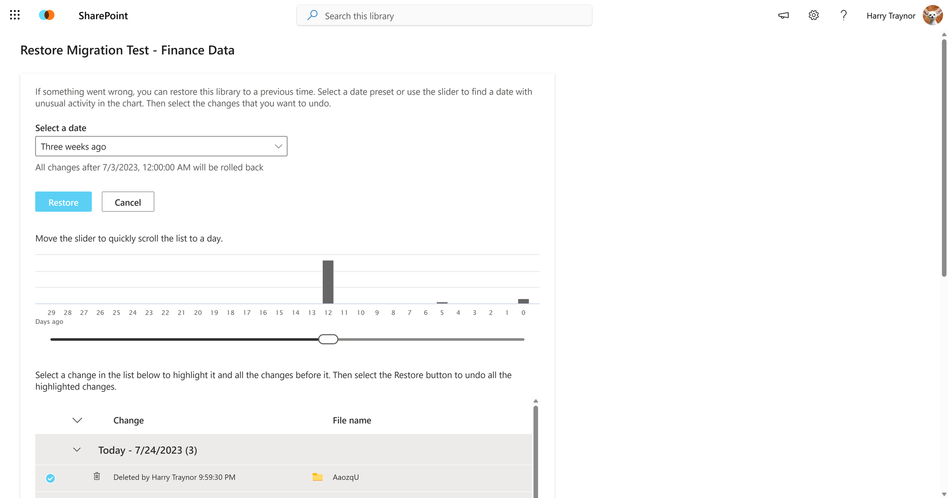Viewport: 948px width, 498px height.
Task: Open the Help question mark icon
Action: coord(843,16)
